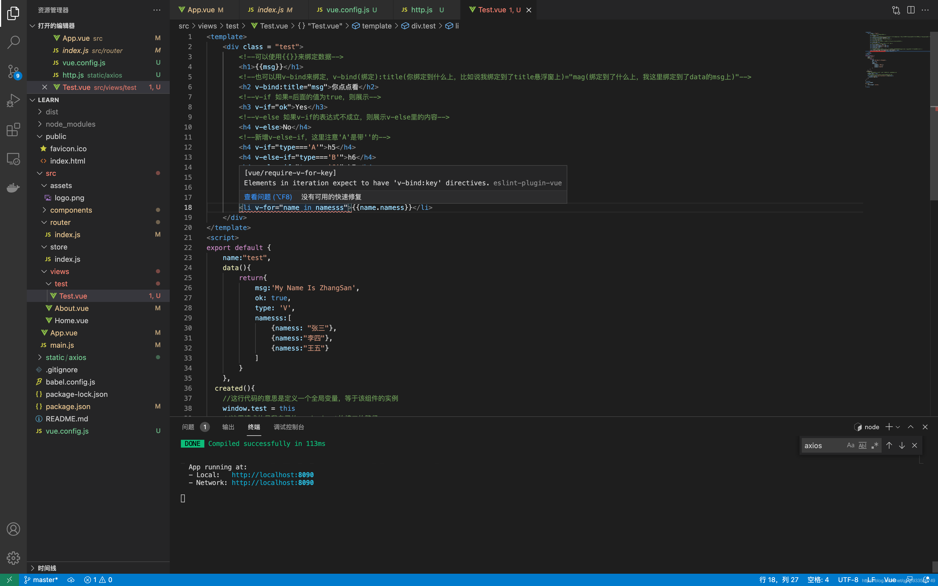This screenshot has height=586, width=938.
Task: Change the UTF-8 file encoding
Action: 848,580
